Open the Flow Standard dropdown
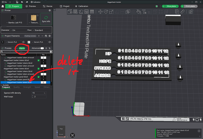The width and height of the screenshot is (203, 139). pos(41,30)
